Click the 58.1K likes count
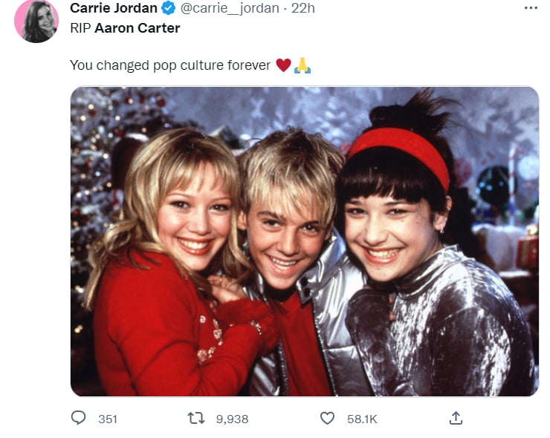This screenshot has width=550, height=438. click(x=362, y=419)
